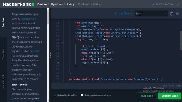Click 'else if(arr[i]>pivot)' code line
The width and height of the screenshot is (182, 102).
97,59
